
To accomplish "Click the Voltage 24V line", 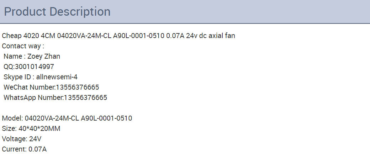I will (22, 139).
